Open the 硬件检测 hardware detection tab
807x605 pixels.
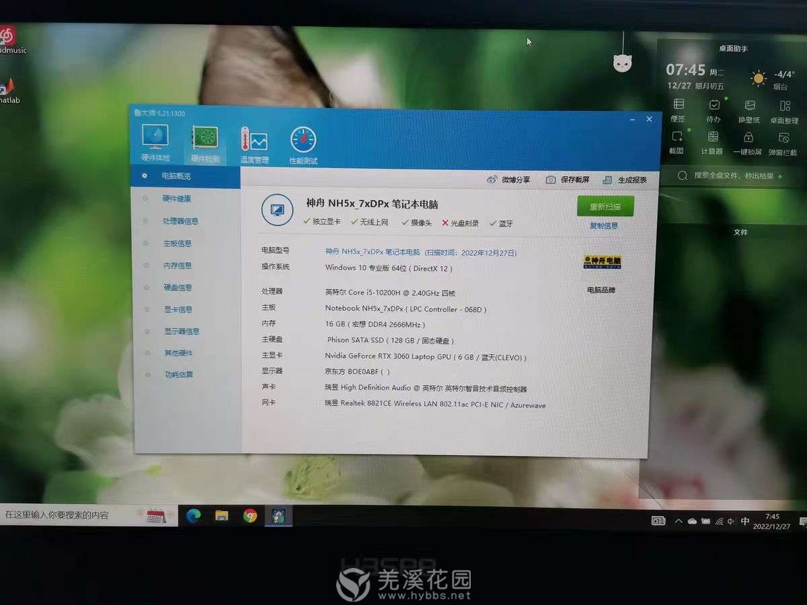(204, 143)
